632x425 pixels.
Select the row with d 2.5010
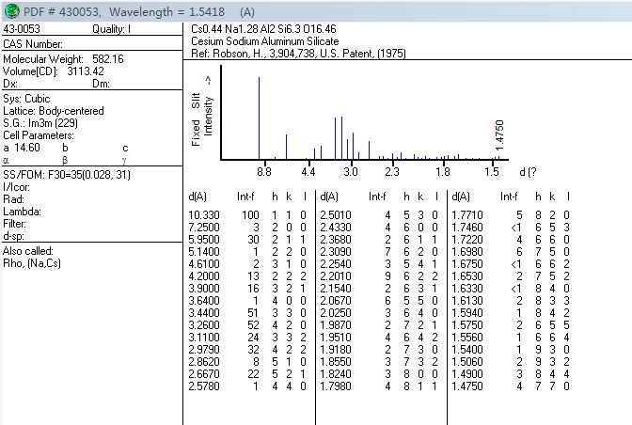[x=379, y=215]
